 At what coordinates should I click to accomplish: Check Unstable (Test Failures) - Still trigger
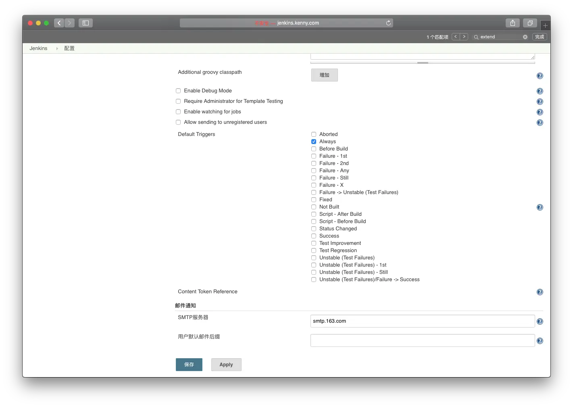tap(314, 272)
